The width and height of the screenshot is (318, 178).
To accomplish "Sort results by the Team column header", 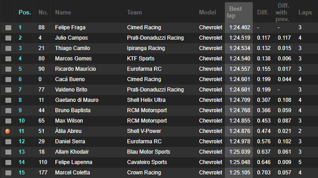I will coord(135,12).
